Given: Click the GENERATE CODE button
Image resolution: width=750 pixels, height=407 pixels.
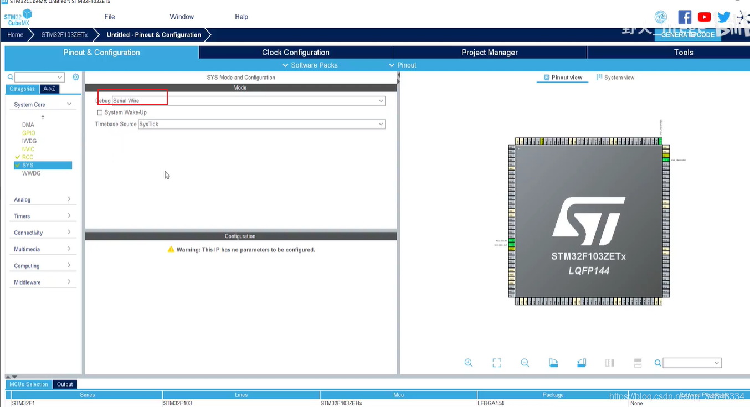Looking at the screenshot, I should 687,35.
